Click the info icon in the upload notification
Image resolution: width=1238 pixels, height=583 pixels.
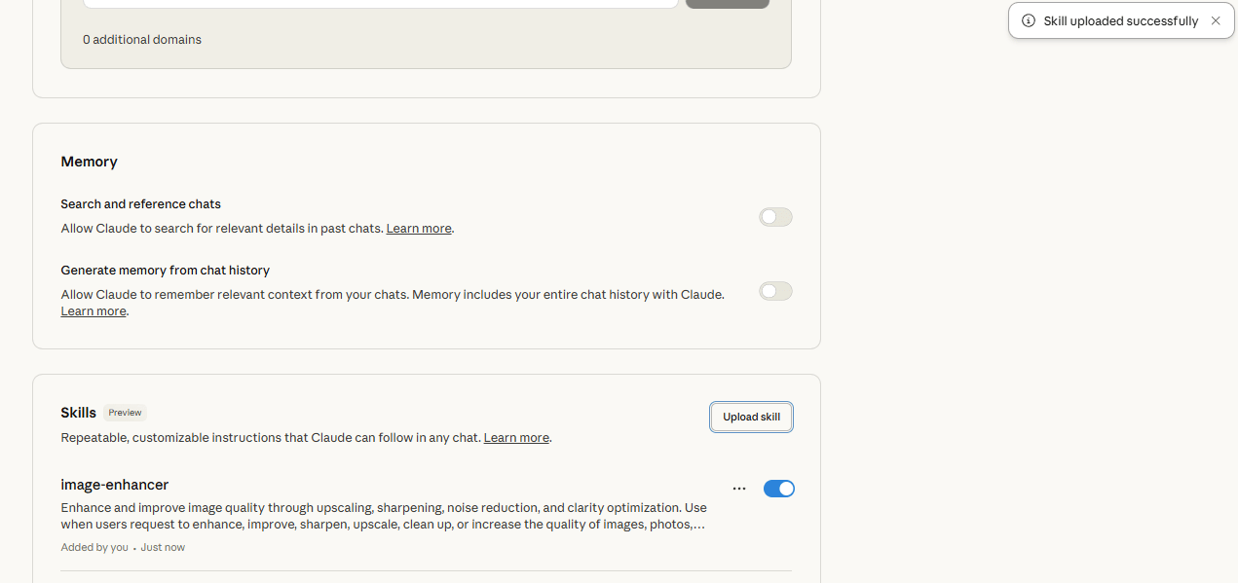pyautogui.click(x=1029, y=20)
